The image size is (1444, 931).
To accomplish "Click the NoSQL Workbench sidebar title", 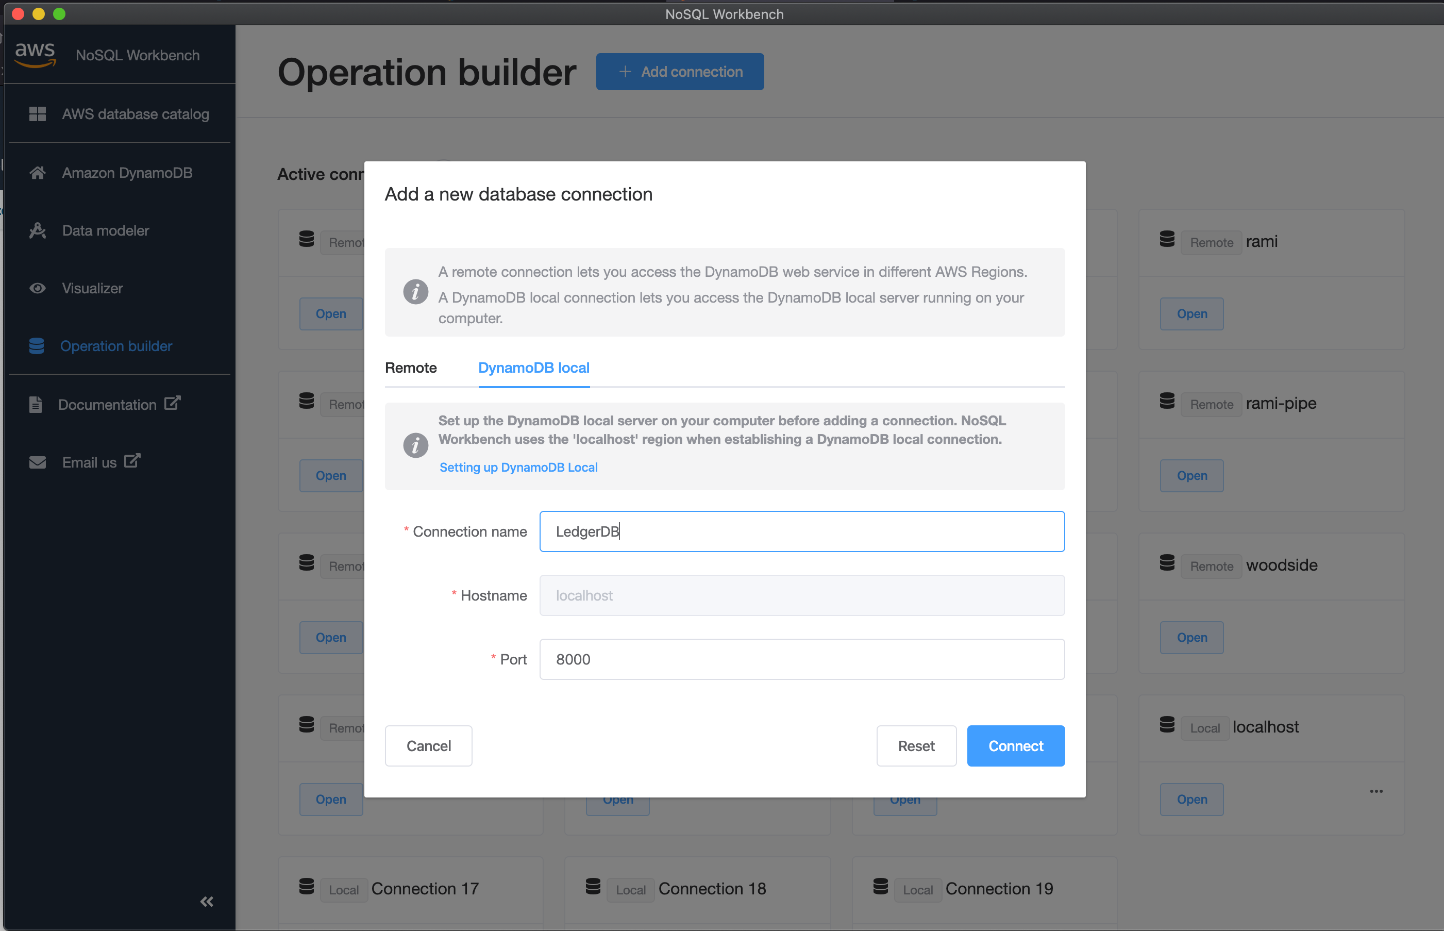I will 137,55.
